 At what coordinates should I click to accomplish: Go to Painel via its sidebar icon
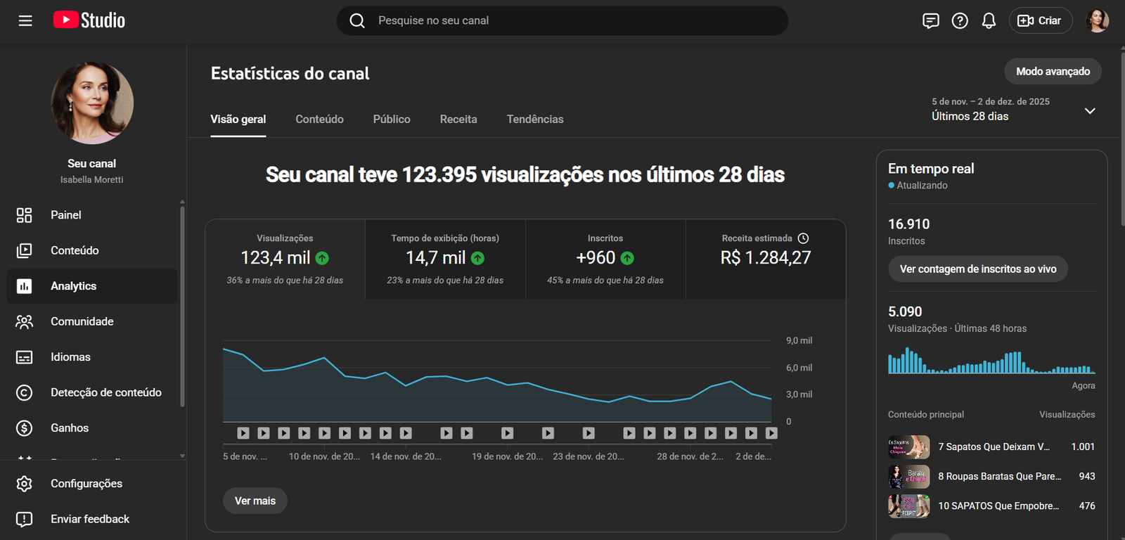click(24, 215)
